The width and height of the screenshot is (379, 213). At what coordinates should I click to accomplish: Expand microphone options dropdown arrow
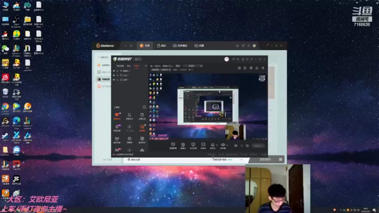click(x=217, y=145)
